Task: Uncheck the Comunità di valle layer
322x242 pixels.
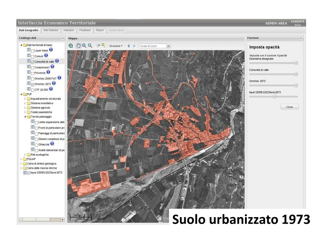Action: (33, 62)
